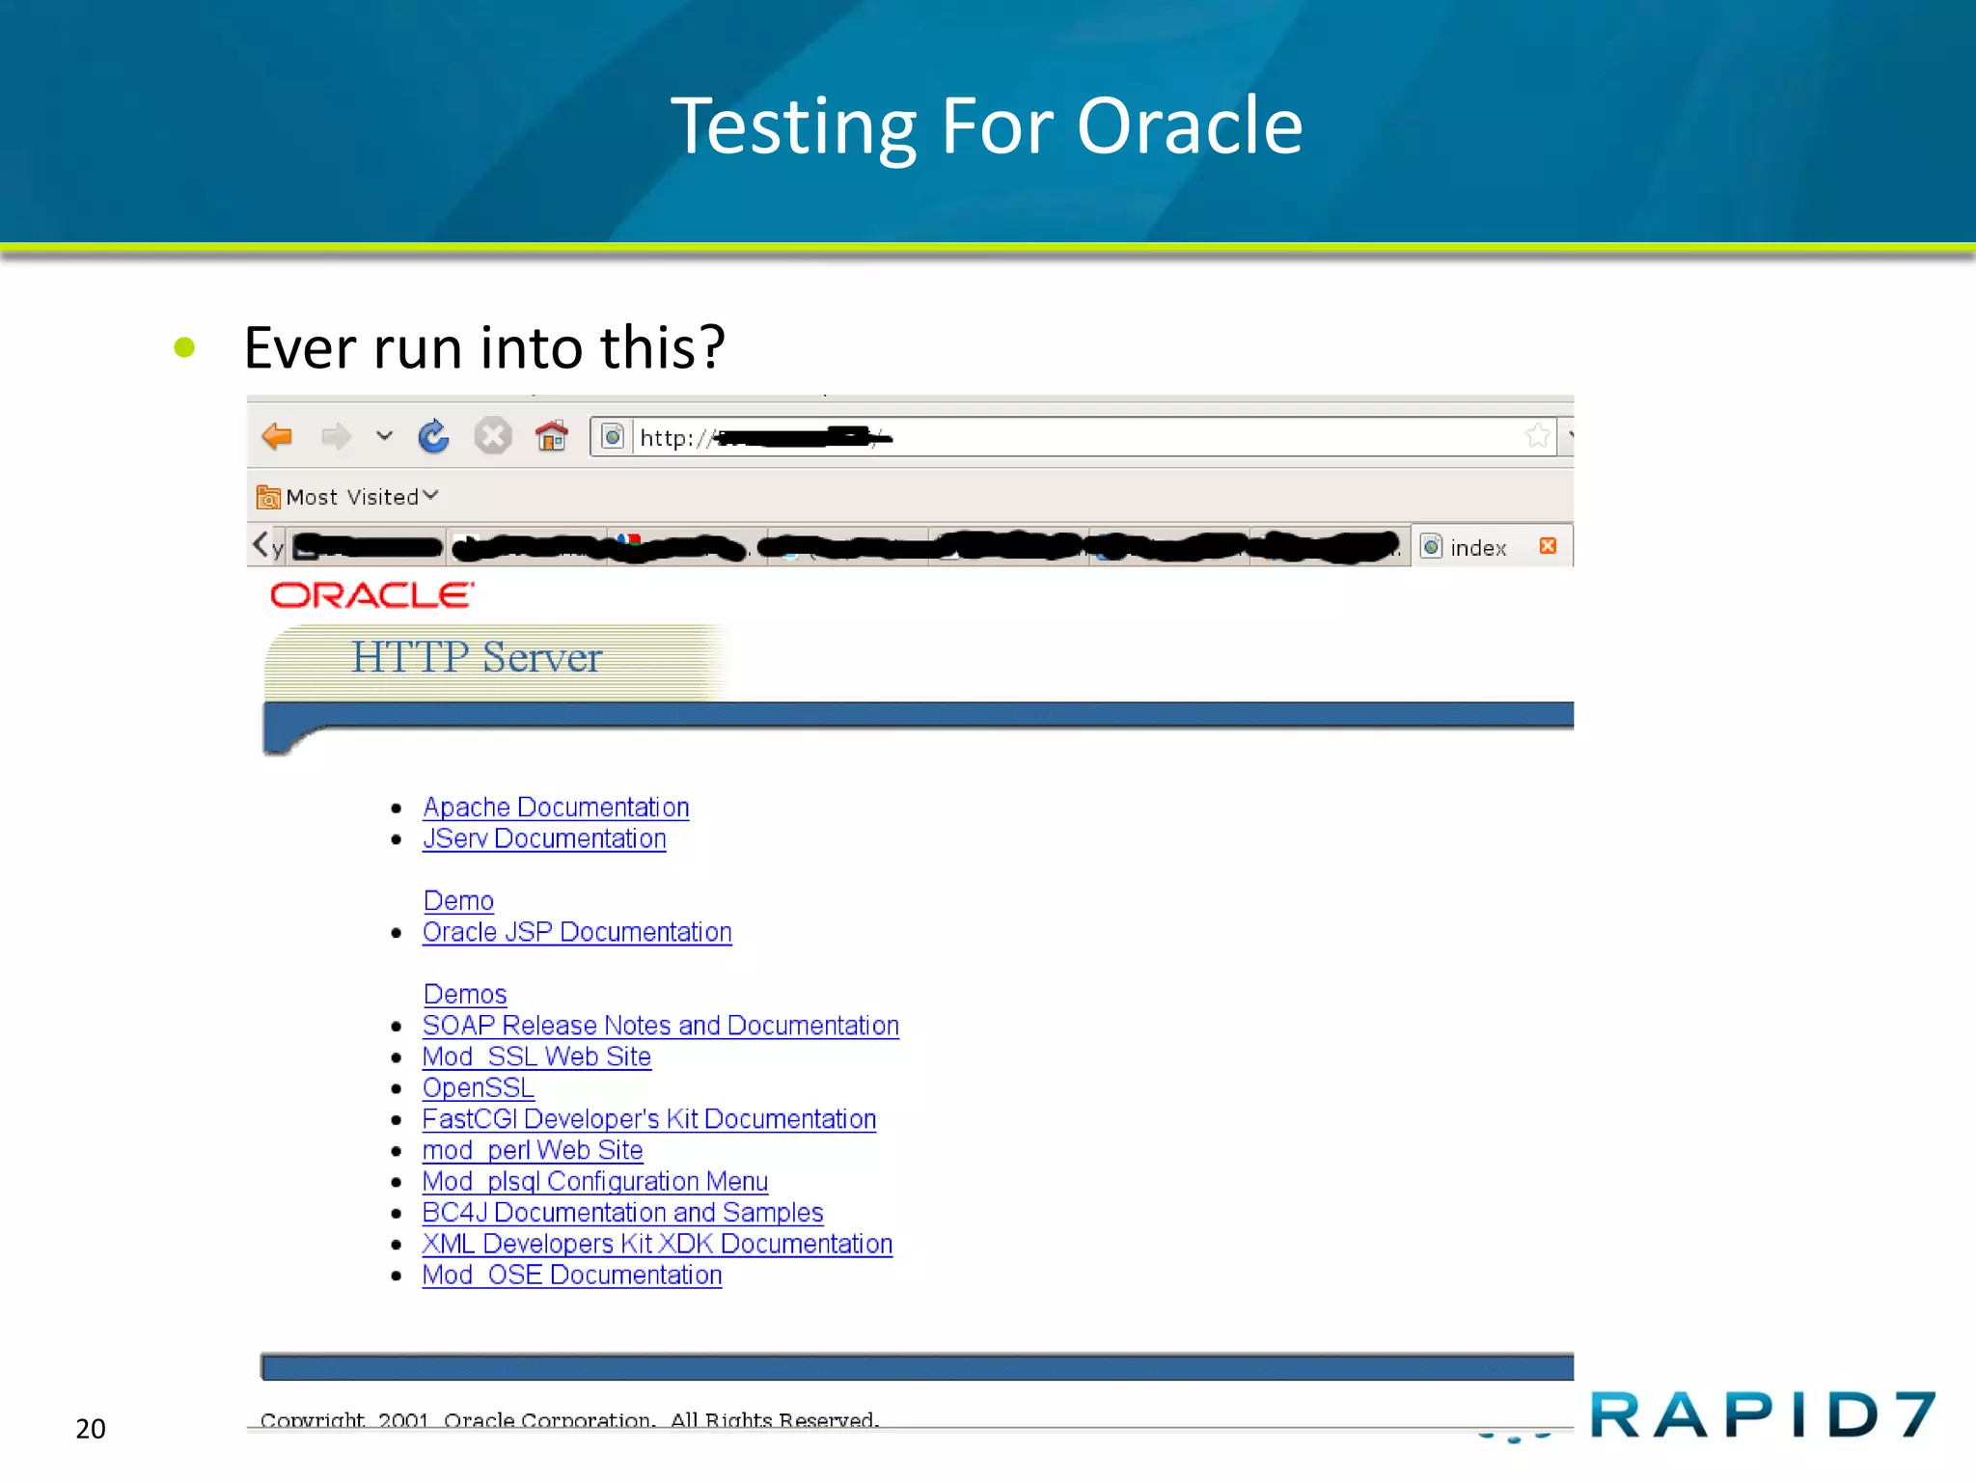Open the OpenSSL link
Viewport: 1976px width, 1482px height.
[x=479, y=1088]
